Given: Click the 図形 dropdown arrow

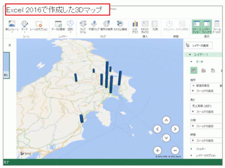Looking at the screenshot, I should pyautogui.click(x=70, y=32).
